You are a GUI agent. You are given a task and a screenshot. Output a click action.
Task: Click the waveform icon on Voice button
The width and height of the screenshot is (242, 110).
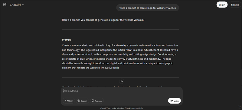tap(171, 101)
